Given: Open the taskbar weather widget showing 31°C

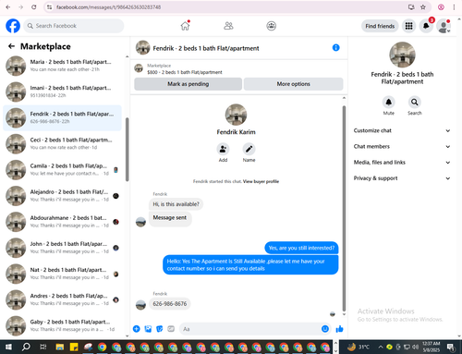Looking at the screenshot, I should (359, 348).
